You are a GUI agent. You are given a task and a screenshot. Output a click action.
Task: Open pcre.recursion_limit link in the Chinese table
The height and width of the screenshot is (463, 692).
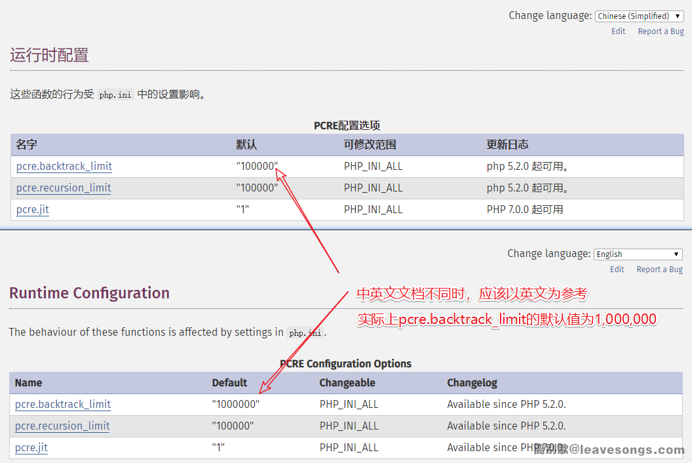(x=64, y=188)
